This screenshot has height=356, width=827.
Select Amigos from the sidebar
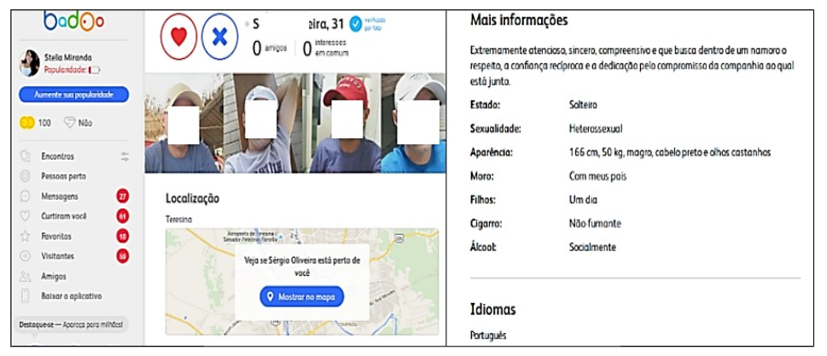tap(54, 276)
